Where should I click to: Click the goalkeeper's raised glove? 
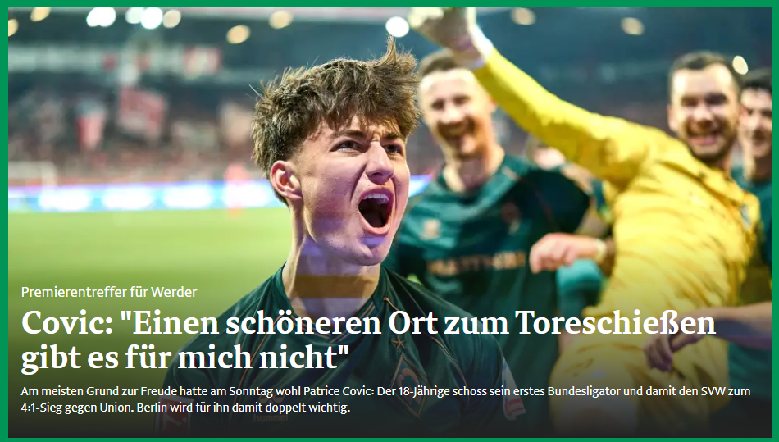[x=440, y=25]
